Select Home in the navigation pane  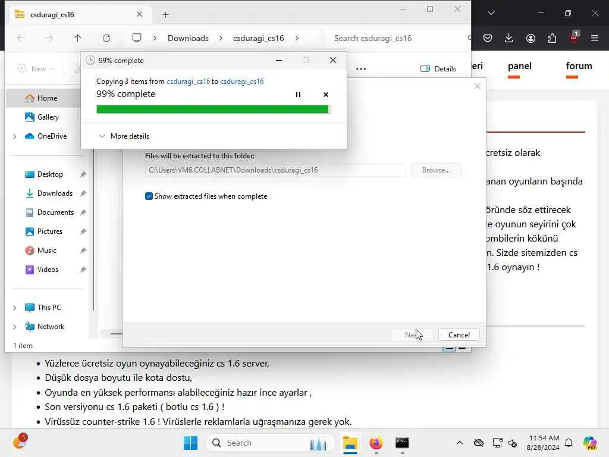46,98
